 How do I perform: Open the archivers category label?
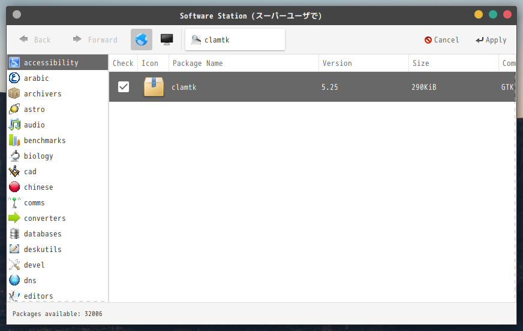[x=43, y=94]
